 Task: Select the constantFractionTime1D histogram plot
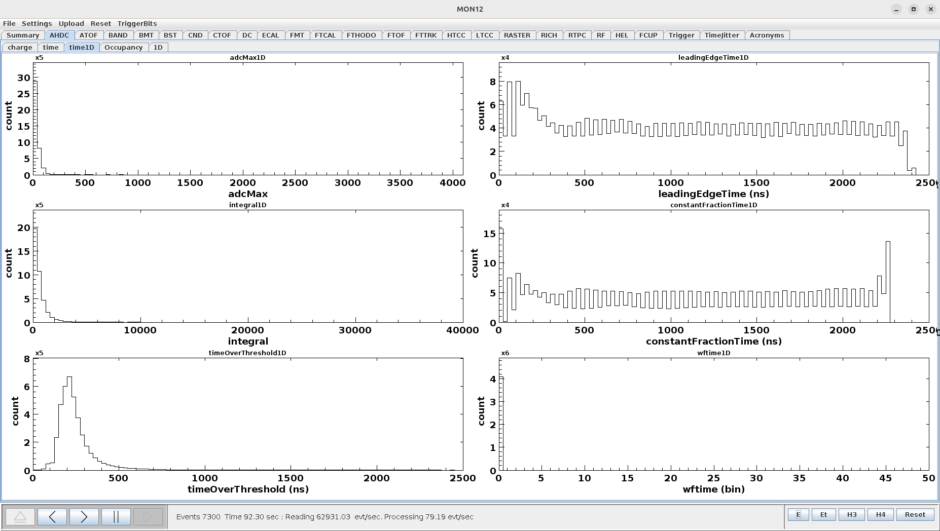pos(714,266)
